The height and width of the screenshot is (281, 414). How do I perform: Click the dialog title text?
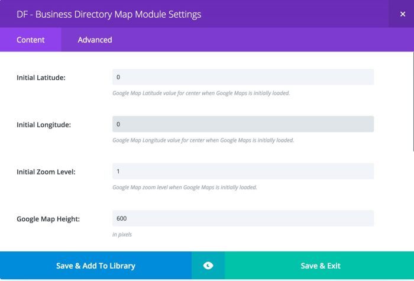click(x=109, y=14)
